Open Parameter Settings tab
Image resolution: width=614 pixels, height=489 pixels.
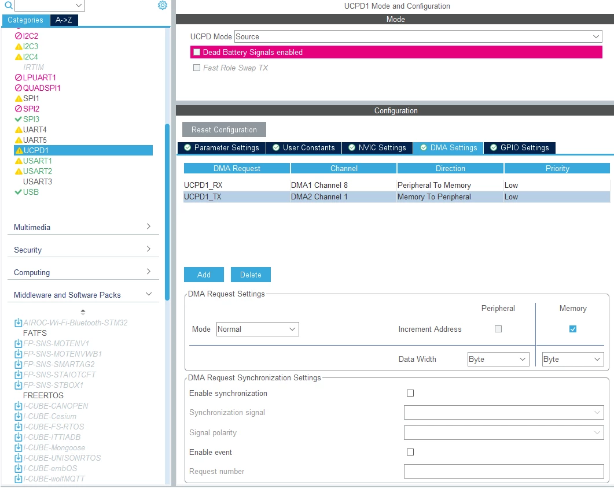(x=222, y=148)
